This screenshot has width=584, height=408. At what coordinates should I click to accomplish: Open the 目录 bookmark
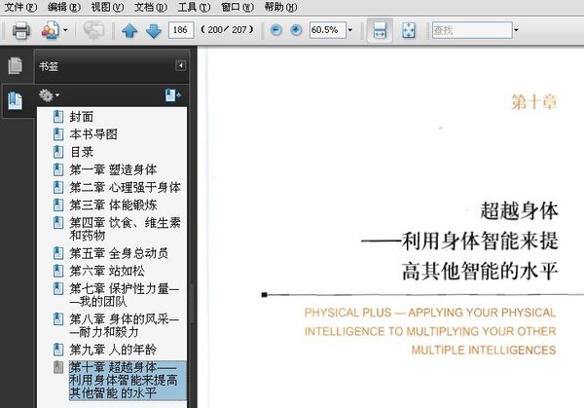(x=82, y=152)
